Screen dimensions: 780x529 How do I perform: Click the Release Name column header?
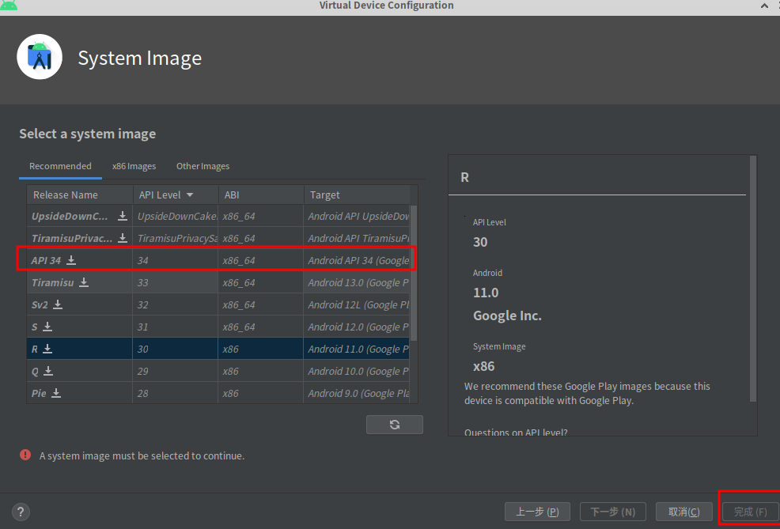tap(80, 195)
